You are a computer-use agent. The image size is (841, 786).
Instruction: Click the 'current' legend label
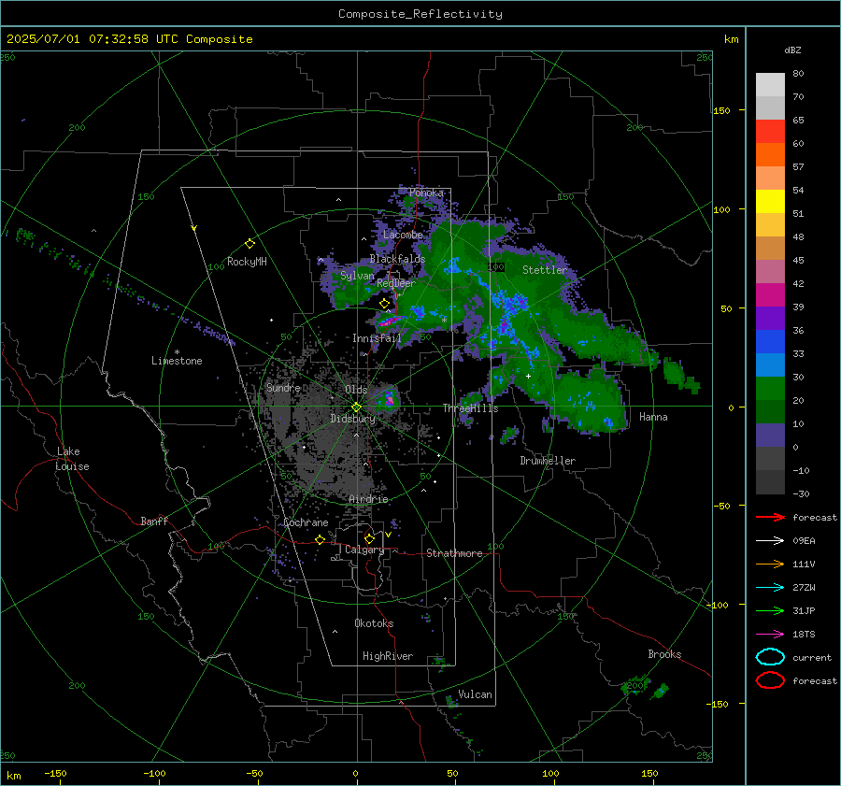pyautogui.click(x=812, y=657)
